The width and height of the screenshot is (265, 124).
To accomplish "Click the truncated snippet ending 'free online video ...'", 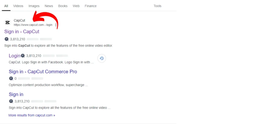I will tap(60, 108).
